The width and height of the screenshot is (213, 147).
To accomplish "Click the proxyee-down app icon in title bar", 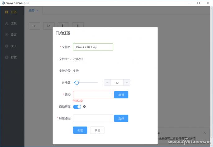I will (3, 3).
